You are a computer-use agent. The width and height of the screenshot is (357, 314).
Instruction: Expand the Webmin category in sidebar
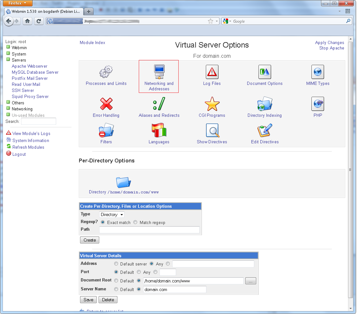point(8,48)
